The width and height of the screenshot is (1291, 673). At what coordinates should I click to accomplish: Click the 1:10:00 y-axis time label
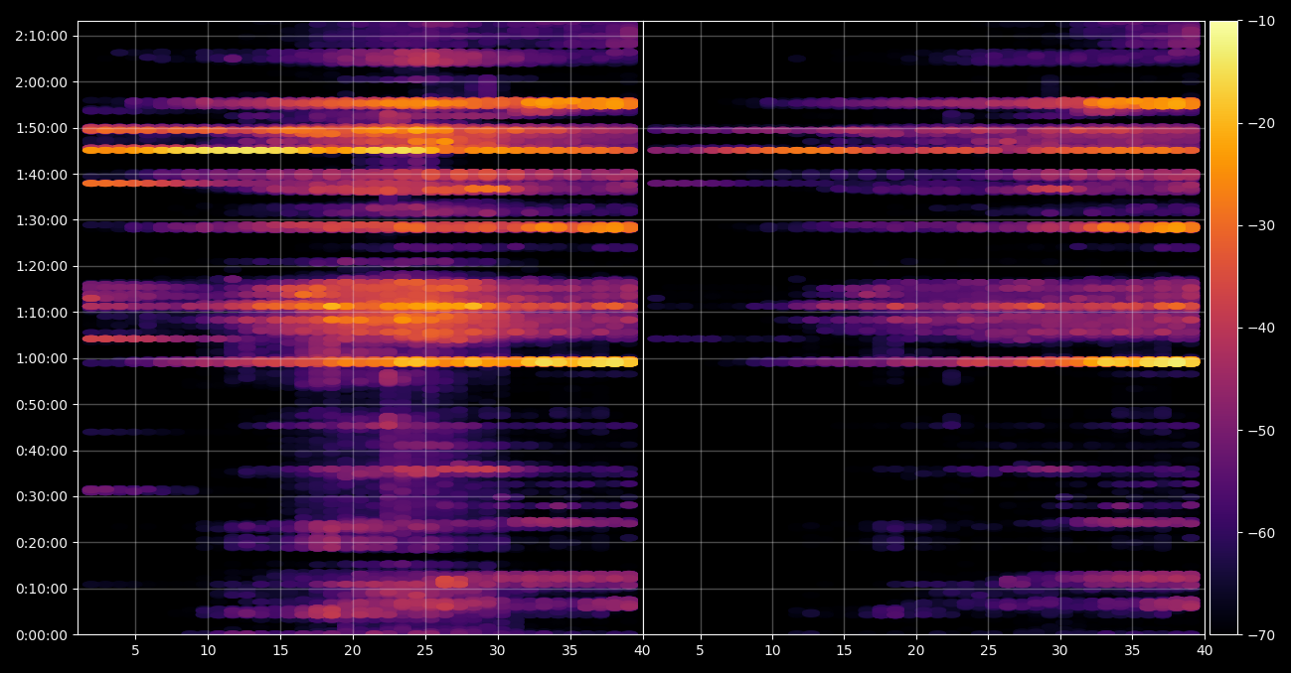tap(43, 313)
